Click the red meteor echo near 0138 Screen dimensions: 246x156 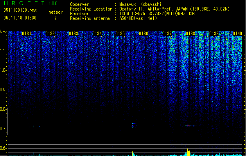pos(190,126)
